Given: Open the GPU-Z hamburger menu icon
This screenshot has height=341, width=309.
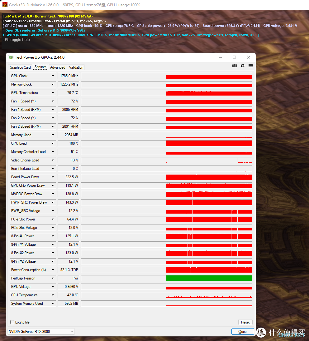Looking at the screenshot, I should click(250, 66).
